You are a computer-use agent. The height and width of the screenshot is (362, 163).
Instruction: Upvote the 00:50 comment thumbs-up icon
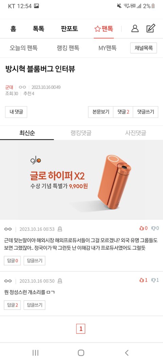click(142, 280)
